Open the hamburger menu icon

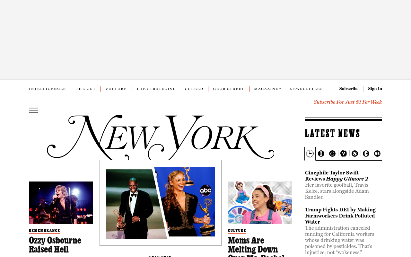tap(33, 110)
